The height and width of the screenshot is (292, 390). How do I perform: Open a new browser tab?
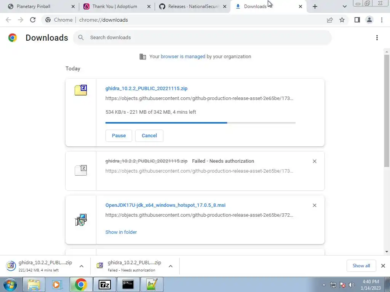(x=315, y=7)
